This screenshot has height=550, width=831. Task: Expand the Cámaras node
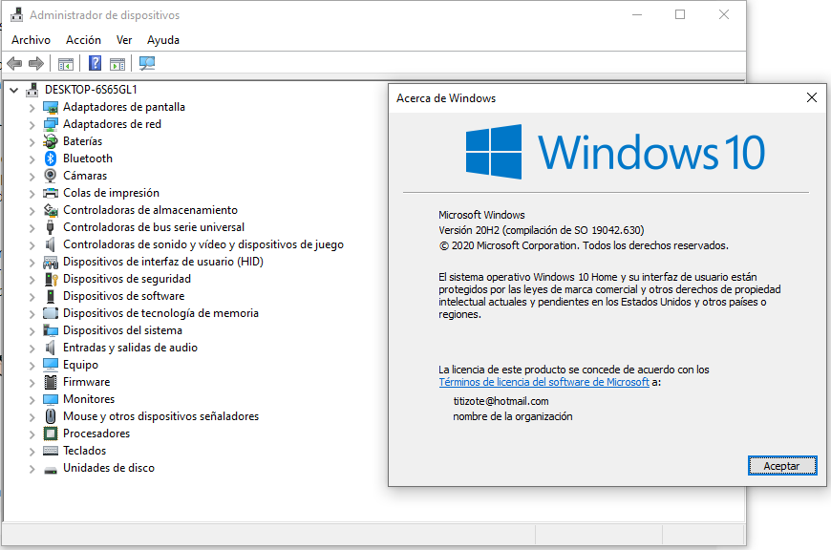[32, 177]
